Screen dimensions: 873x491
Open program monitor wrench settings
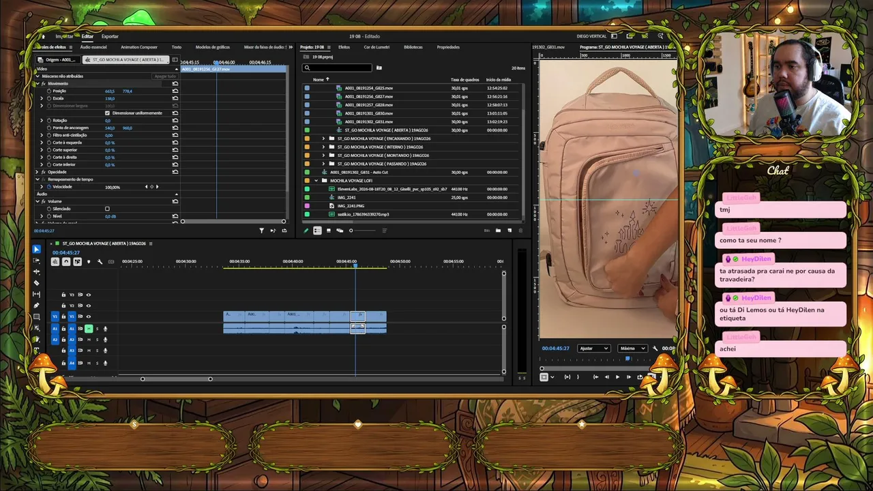(655, 348)
